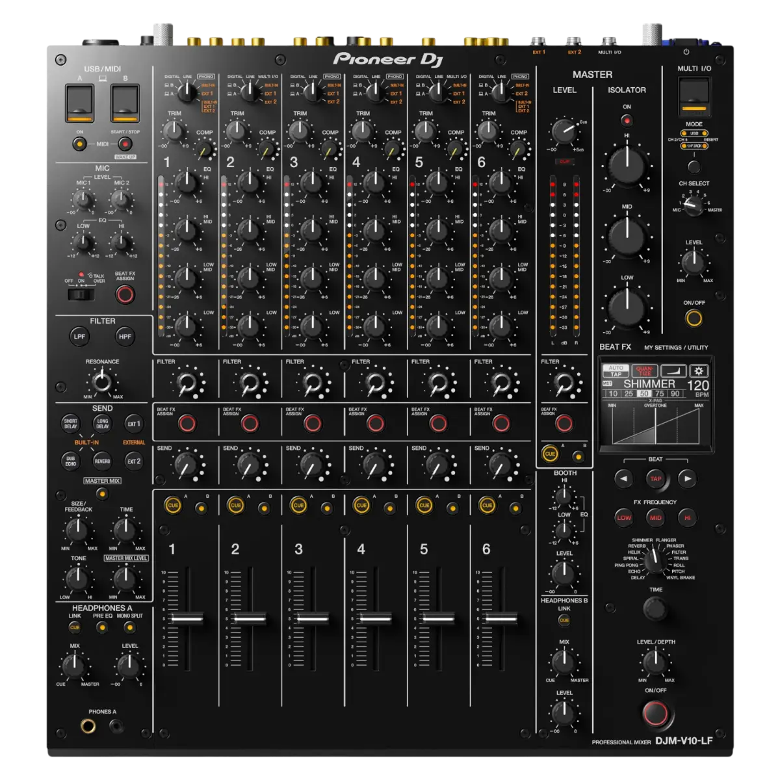The image size is (780, 780).
Task: Toggle QUANTIZE on the Beat FX screen
Action: (643, 371)
